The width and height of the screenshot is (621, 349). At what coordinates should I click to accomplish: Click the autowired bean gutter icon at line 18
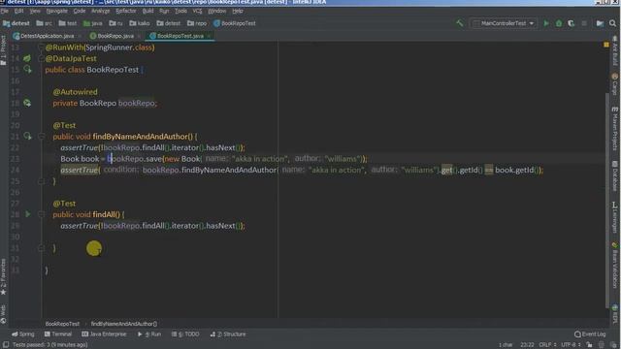27,103
